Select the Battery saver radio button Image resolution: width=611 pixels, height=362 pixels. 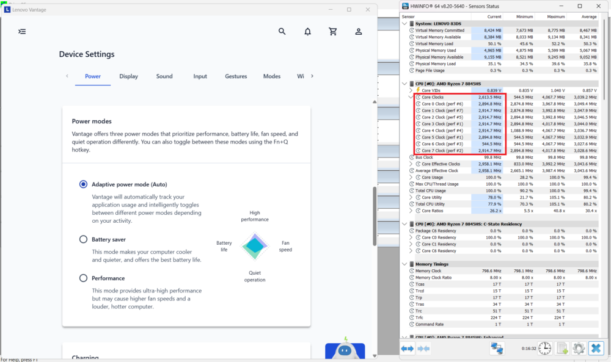tap(83, 239)
